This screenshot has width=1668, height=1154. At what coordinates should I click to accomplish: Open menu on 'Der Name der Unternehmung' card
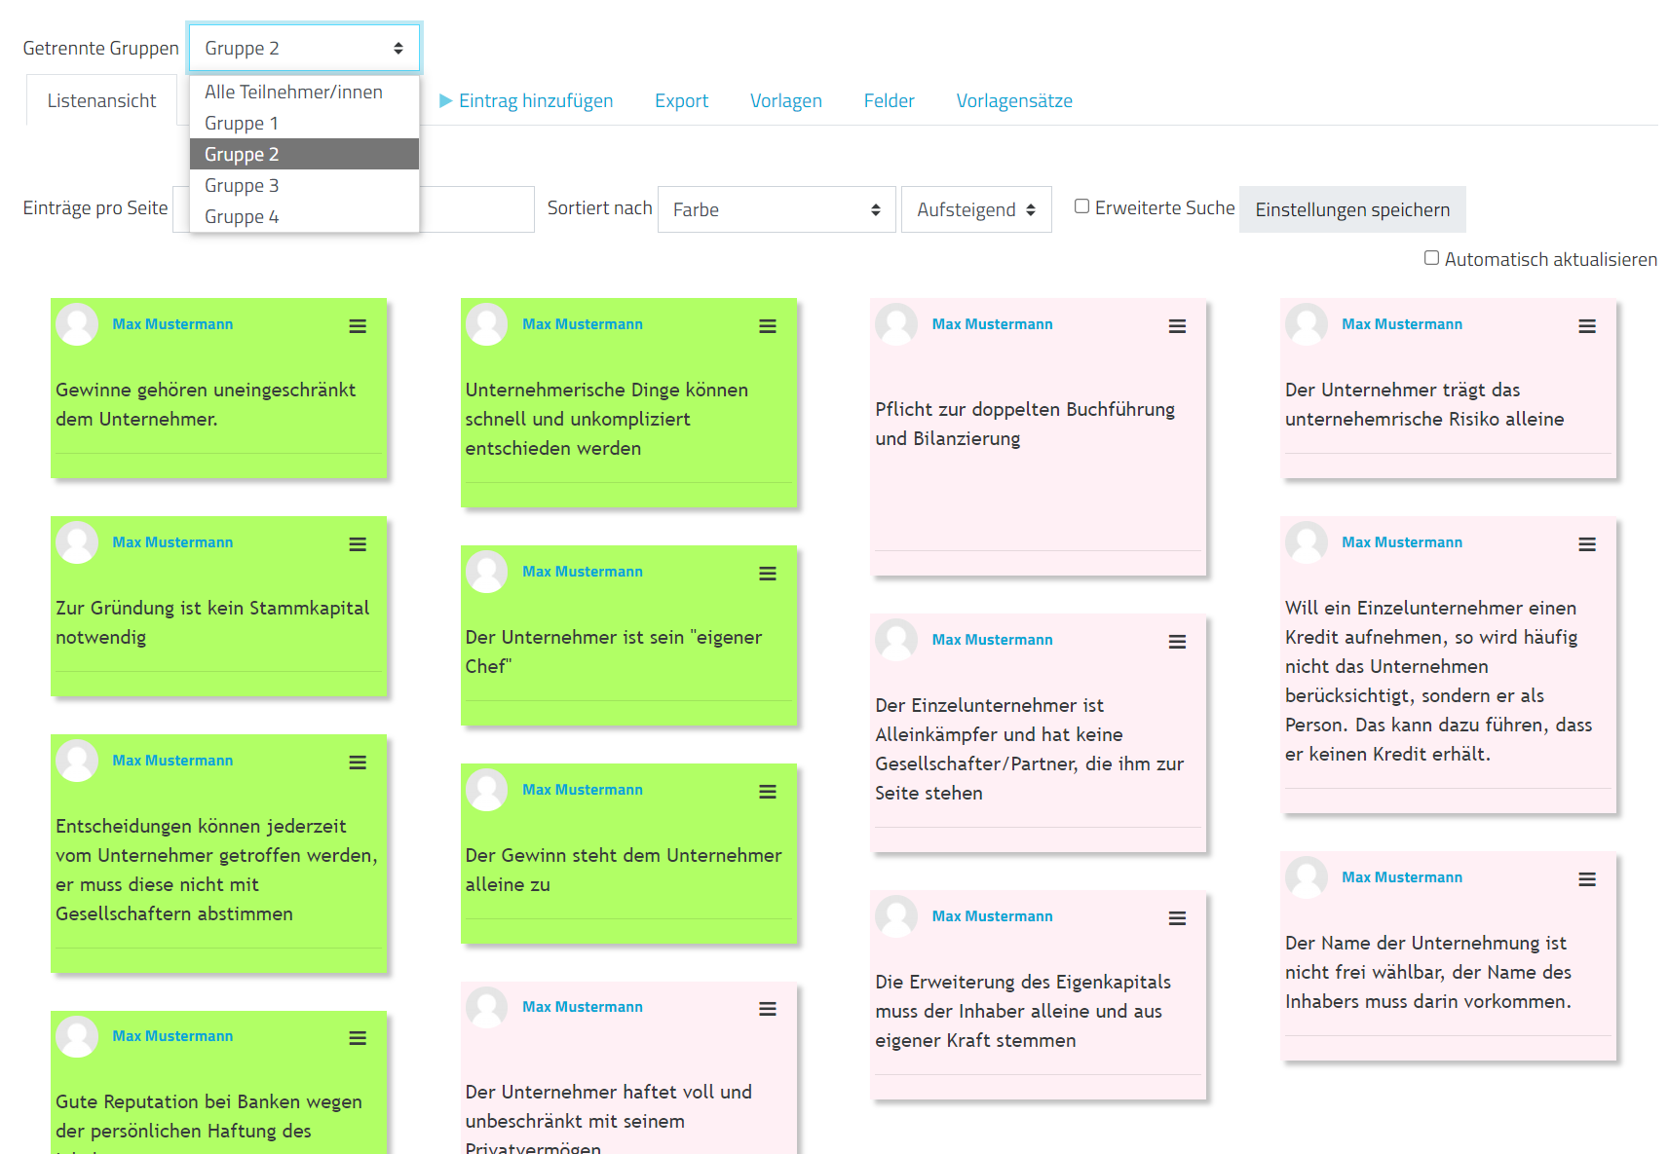tap(1587, 879)
